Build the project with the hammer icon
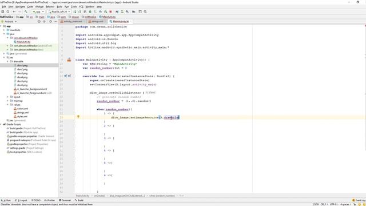366x206 pixels. pyautogui.click(x=26, y=11)
